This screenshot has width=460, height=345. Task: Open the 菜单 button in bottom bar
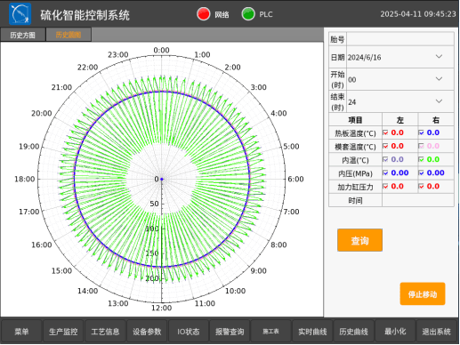tap(21, 332)
